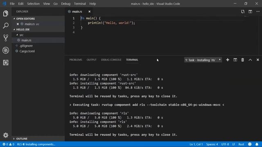Open the File menu
The image size is (262, 147).
(x=12, y=4)
